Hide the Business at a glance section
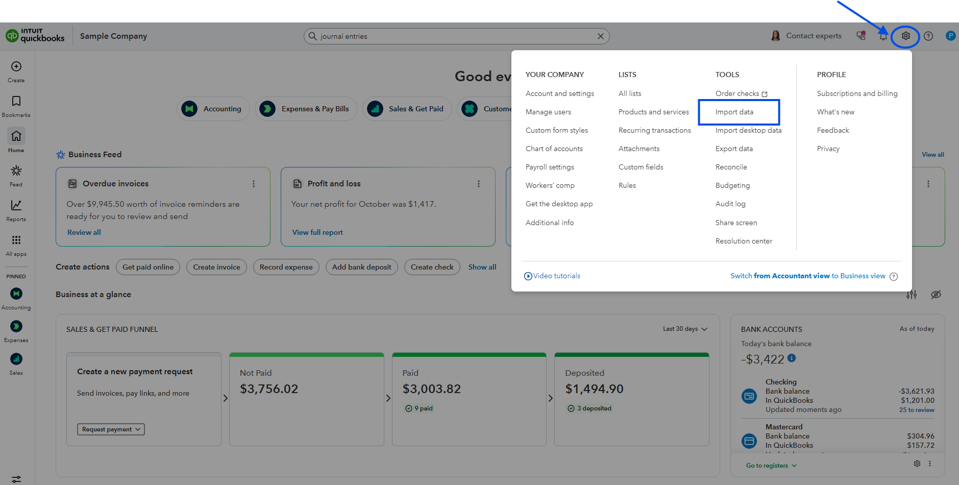This screenshot has height=485, width=959. tap(936, 295)
